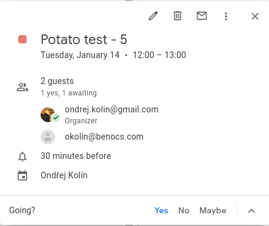Viewport: 269px width, 226px height.
Task: Click the red event color square
Action: pyautogui.click(x=22, y=39)
